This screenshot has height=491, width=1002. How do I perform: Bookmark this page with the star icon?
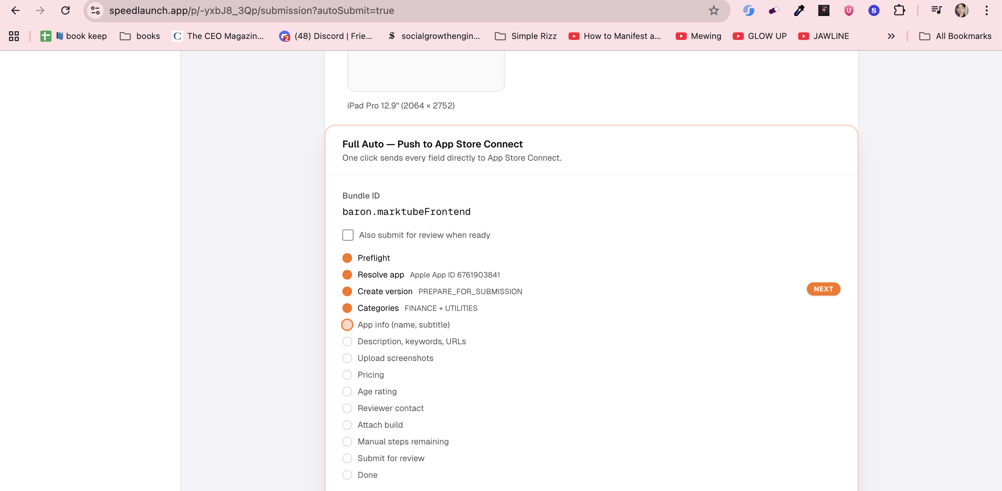point(714,10)
